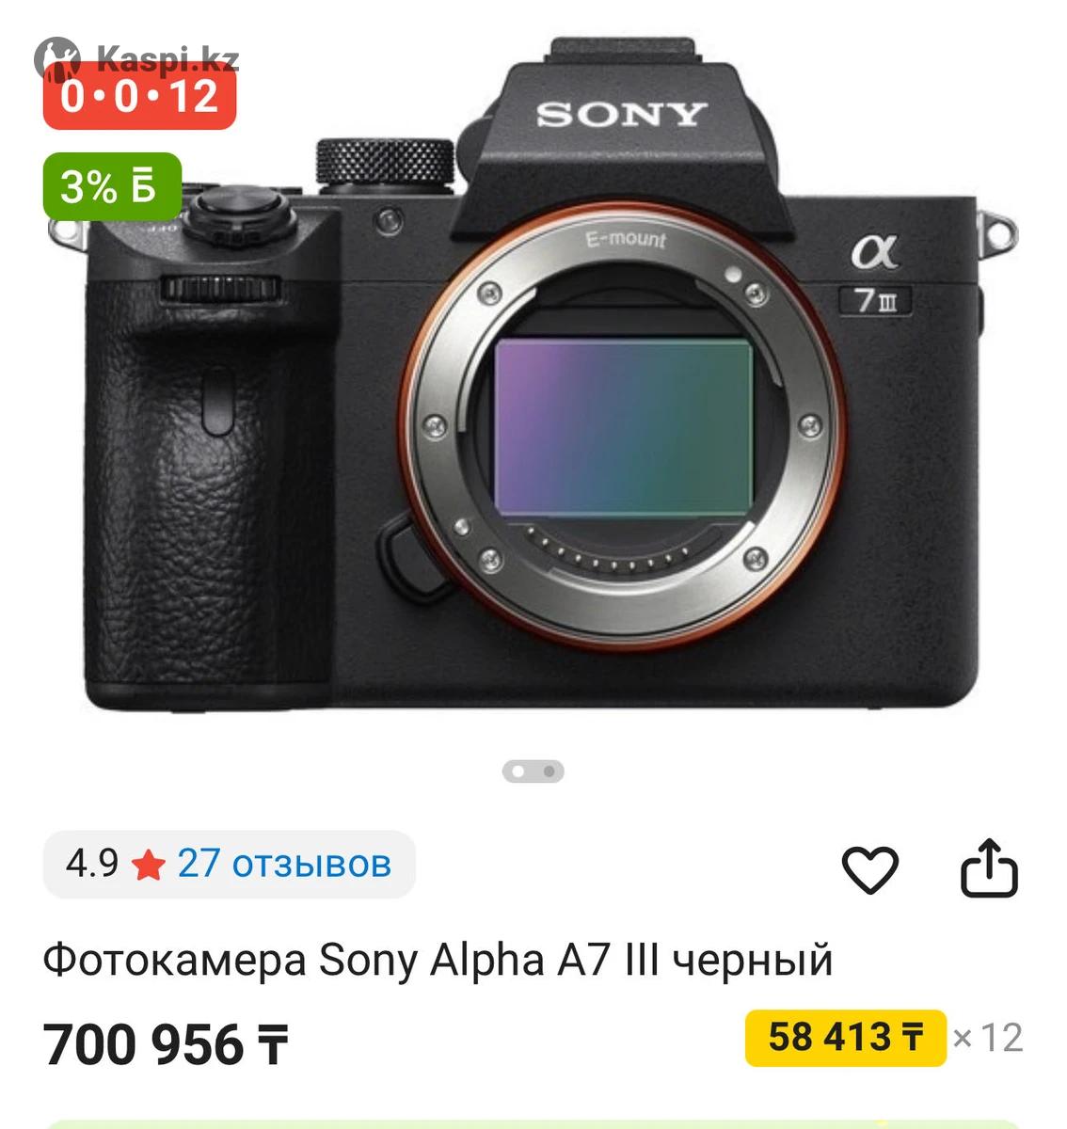The width and height of the screenshot is (1067, 1129).
Task: Tap the Kaspi.kz logo watermark icon
Action: (x=56, y=58)
